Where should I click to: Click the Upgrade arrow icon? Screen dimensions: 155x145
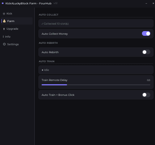tap(4, 29)
